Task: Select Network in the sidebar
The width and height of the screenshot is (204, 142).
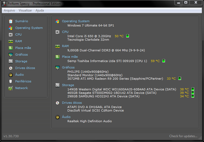Action: point(21,88)
